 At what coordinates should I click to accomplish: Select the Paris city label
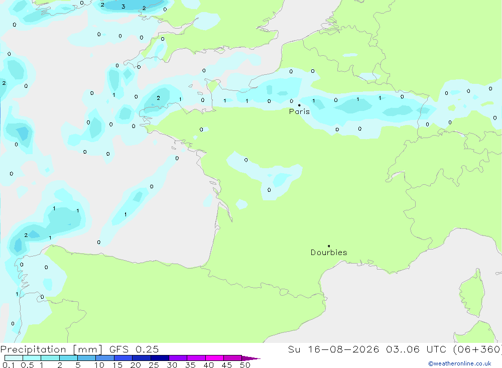click(x=299, y=111)
